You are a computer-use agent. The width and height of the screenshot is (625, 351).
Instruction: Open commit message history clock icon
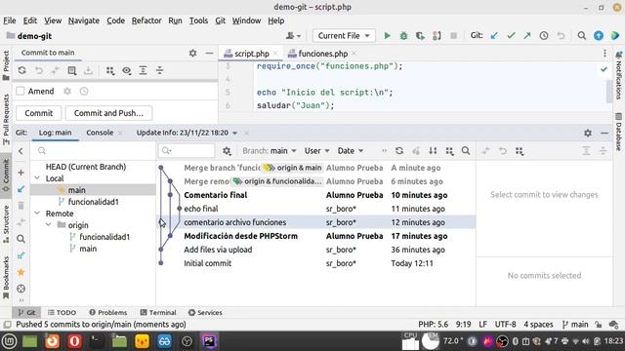point(84,91)
